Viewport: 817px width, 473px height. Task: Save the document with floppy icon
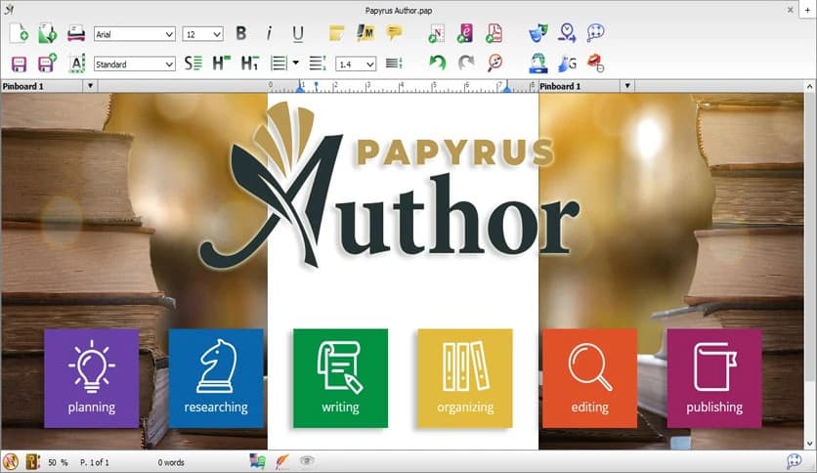(19, 64)
